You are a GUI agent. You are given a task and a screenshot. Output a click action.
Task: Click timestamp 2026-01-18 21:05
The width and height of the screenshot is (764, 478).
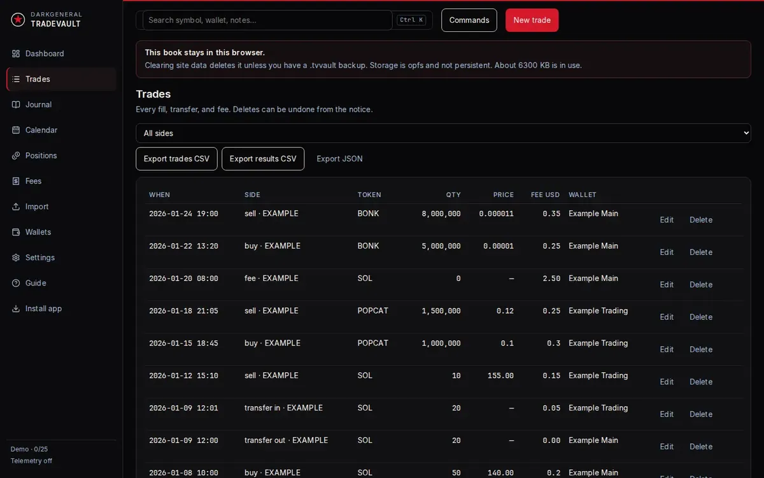tap(183, 311)
